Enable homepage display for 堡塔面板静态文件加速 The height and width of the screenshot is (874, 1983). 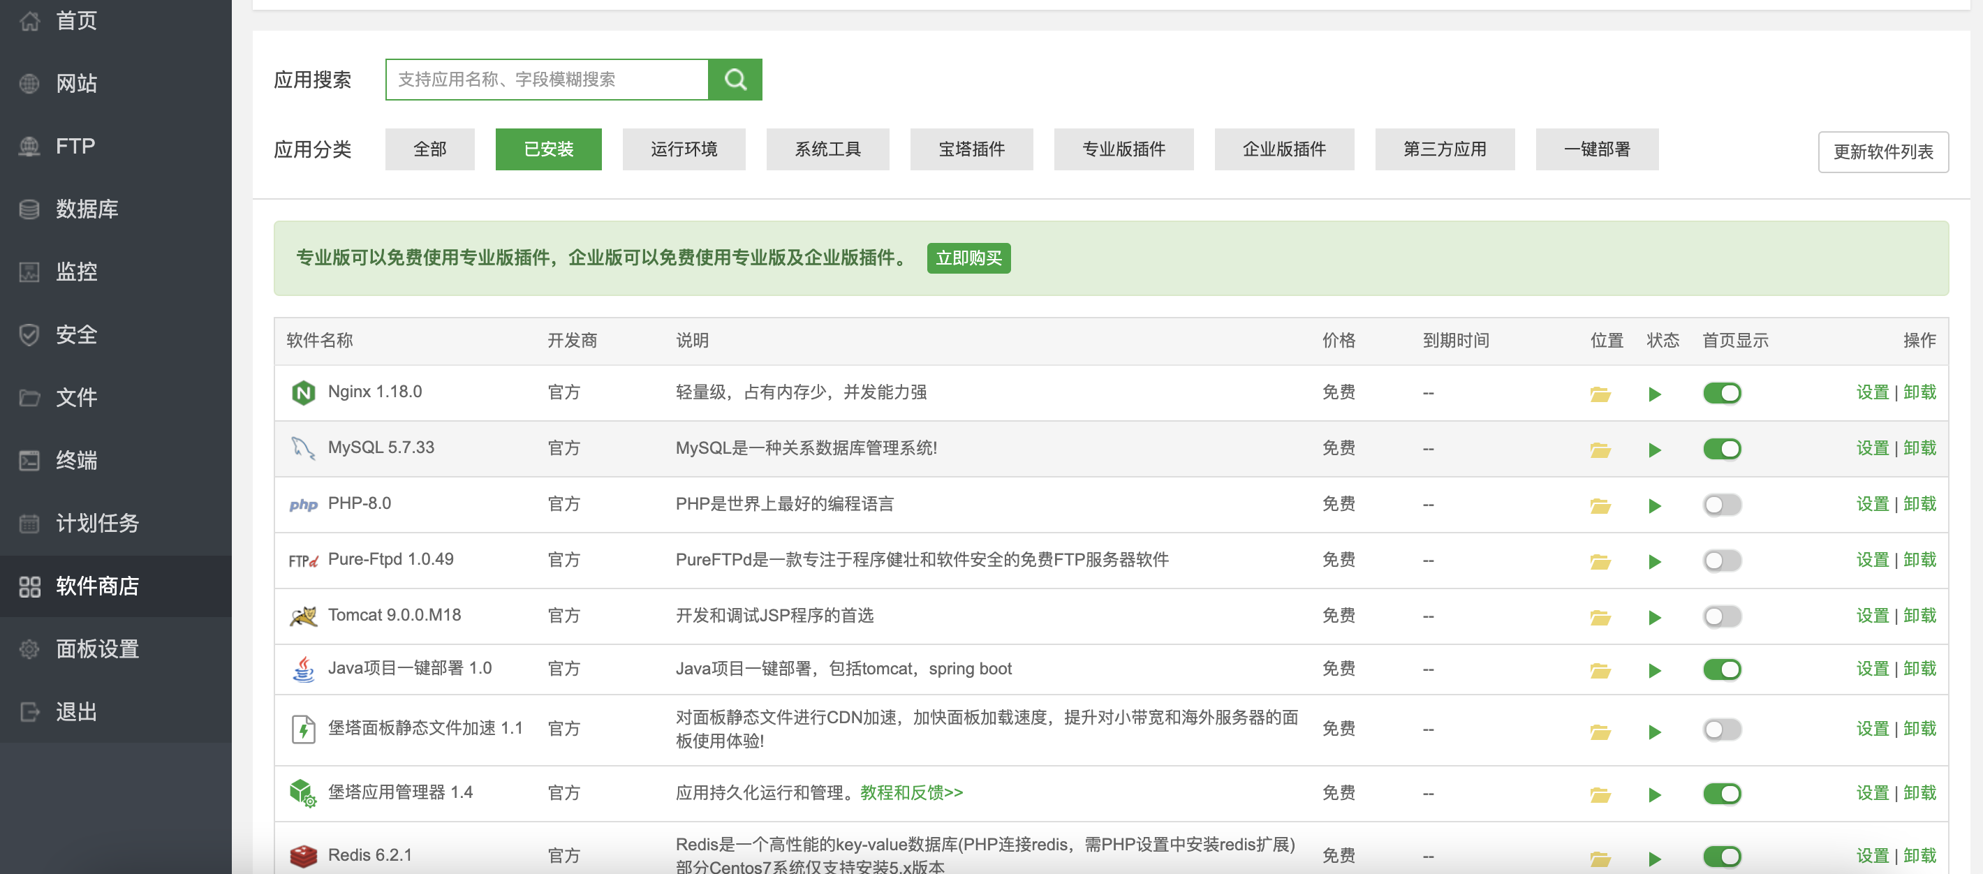pyautogui.click(x=1721, y=729)
